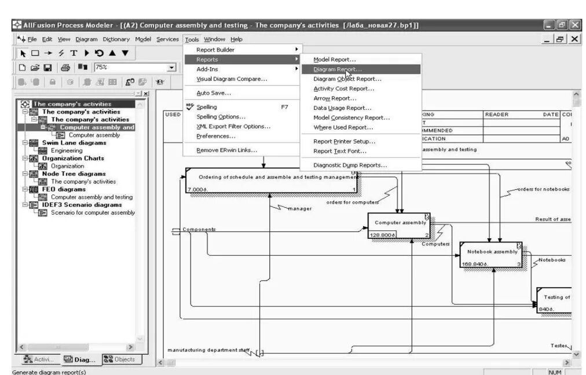The height and width of the screenshot is (375, 586).
Task: Open the Tools menu
Action: point(192,39)
